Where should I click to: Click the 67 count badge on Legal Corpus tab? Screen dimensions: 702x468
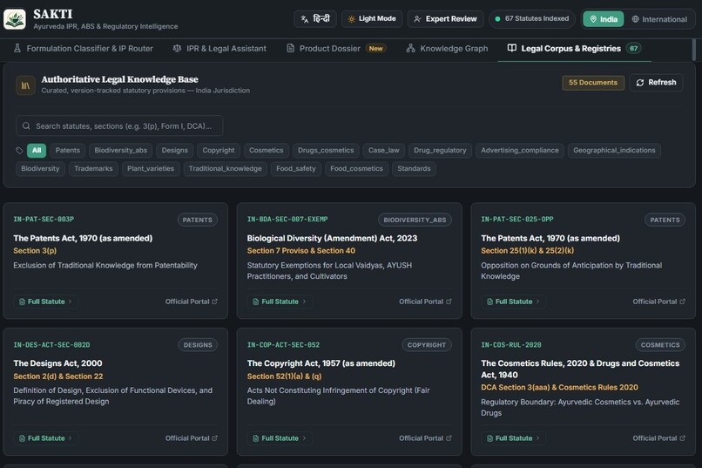click(x=633, y=48)
